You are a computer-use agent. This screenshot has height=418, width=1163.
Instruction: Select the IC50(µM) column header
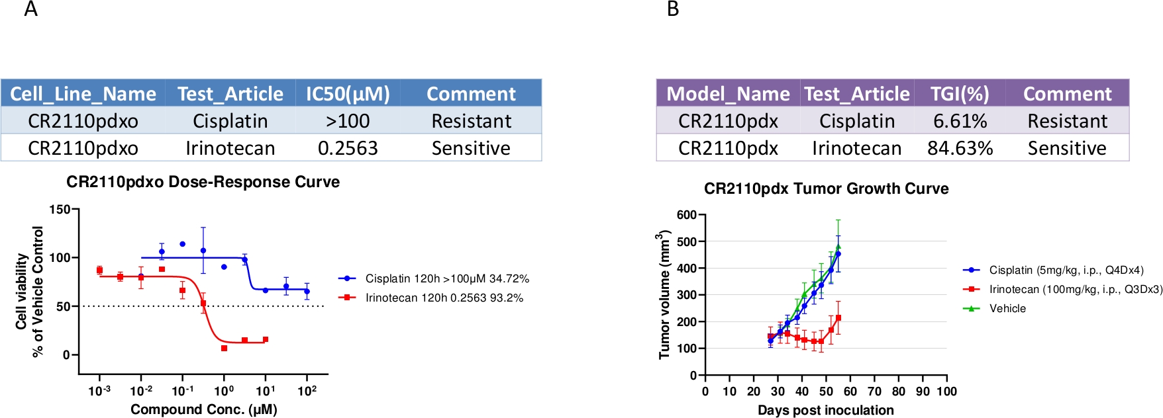348,94
